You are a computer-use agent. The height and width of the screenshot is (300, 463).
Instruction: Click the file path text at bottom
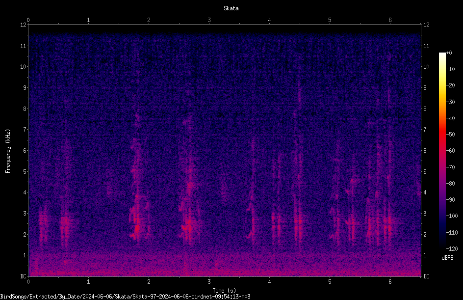pos(125,297)
